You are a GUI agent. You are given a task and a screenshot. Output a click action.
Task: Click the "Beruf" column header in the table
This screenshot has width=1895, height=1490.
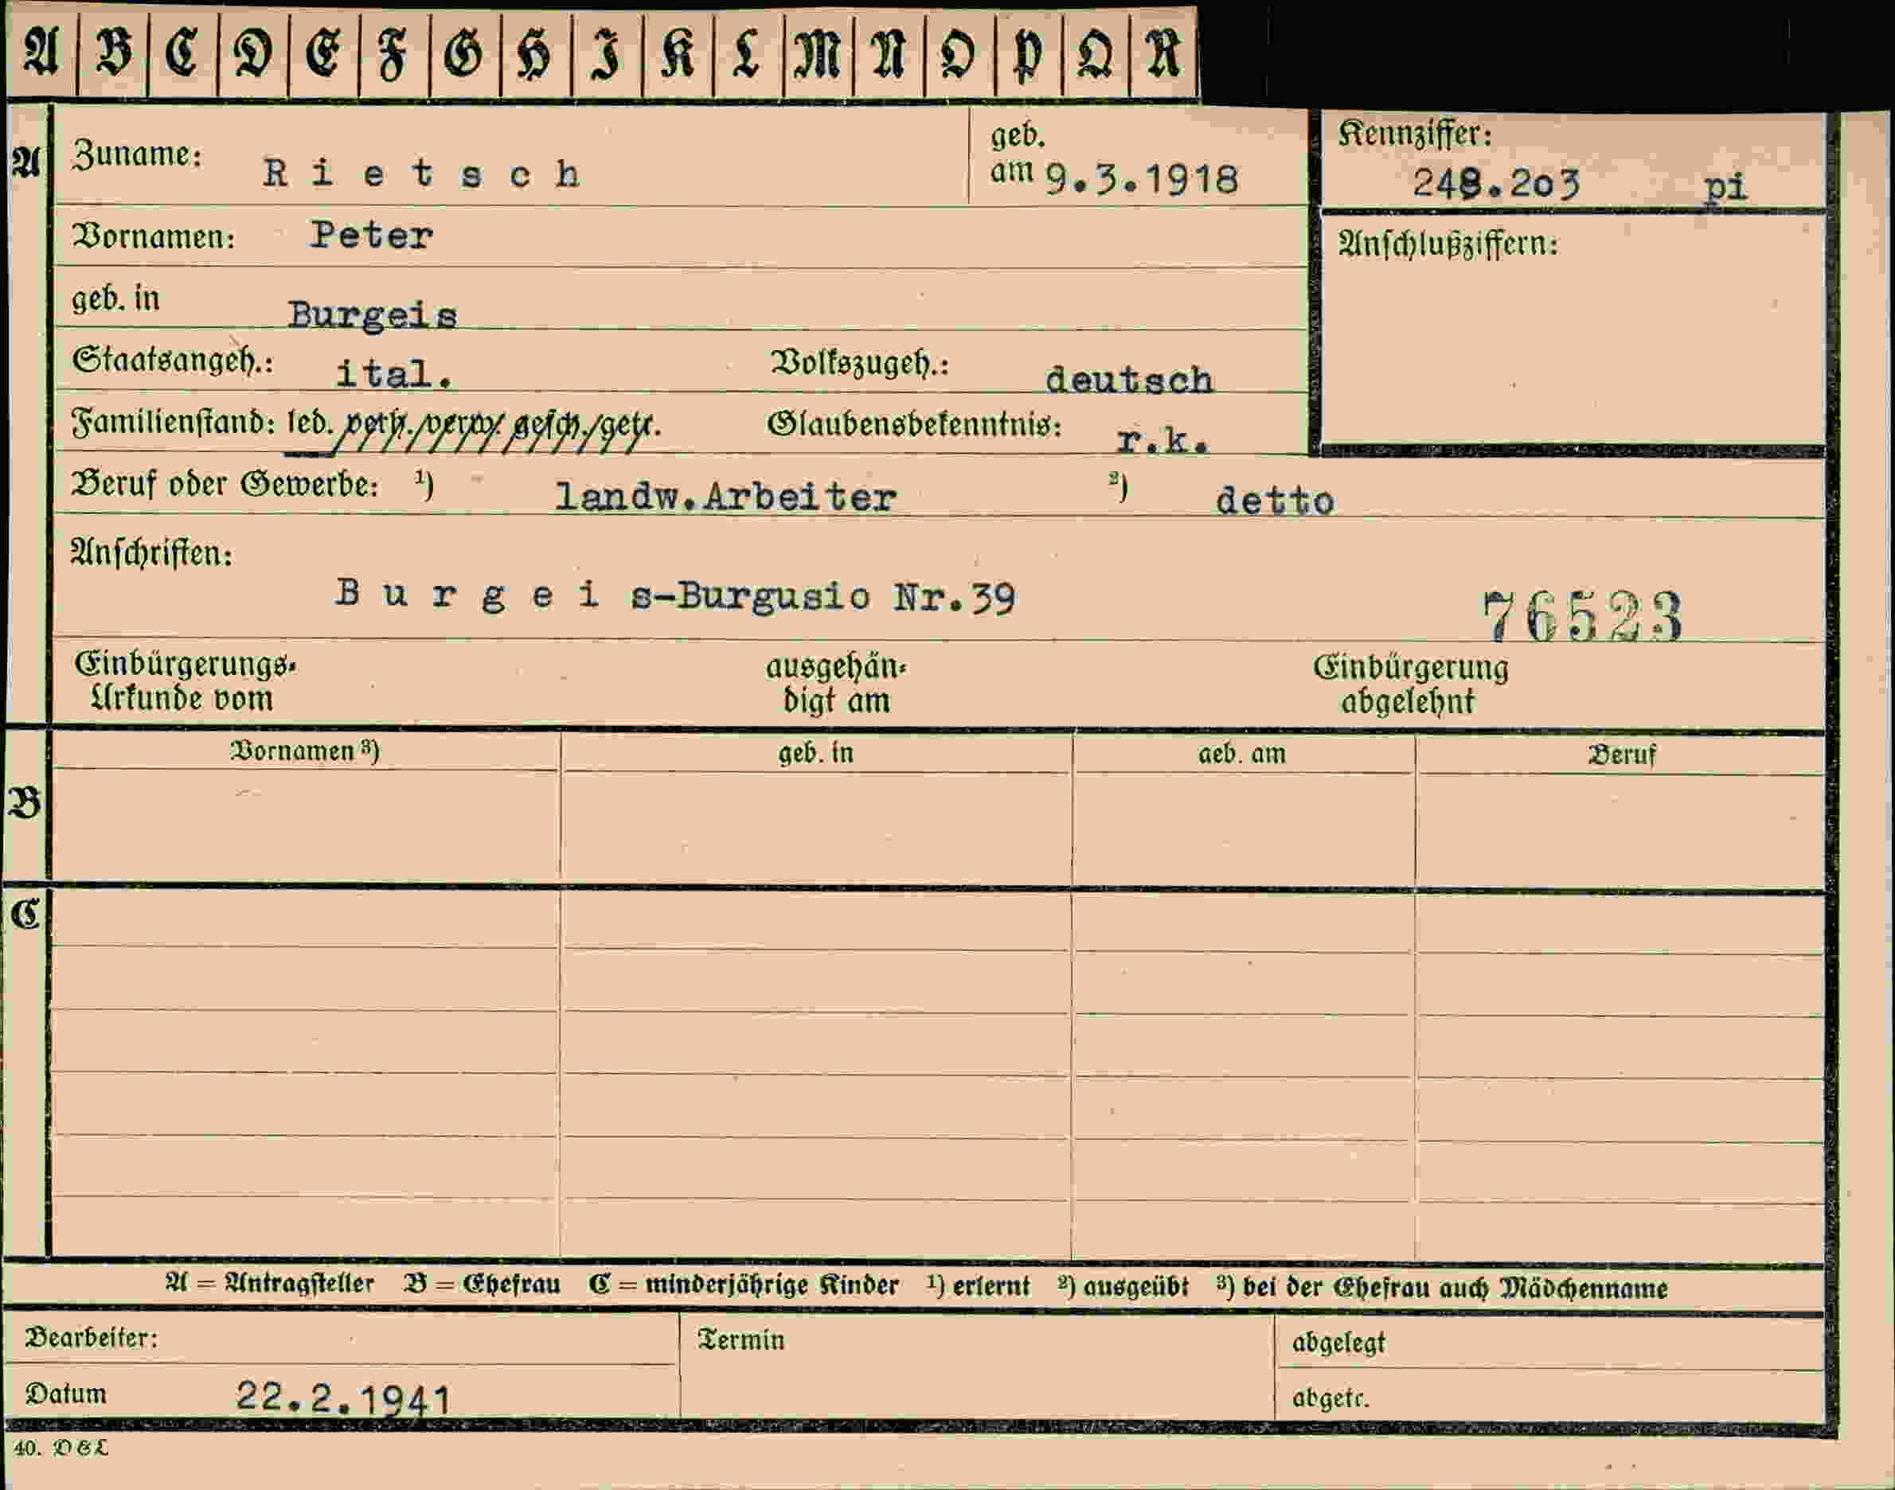1621,755
